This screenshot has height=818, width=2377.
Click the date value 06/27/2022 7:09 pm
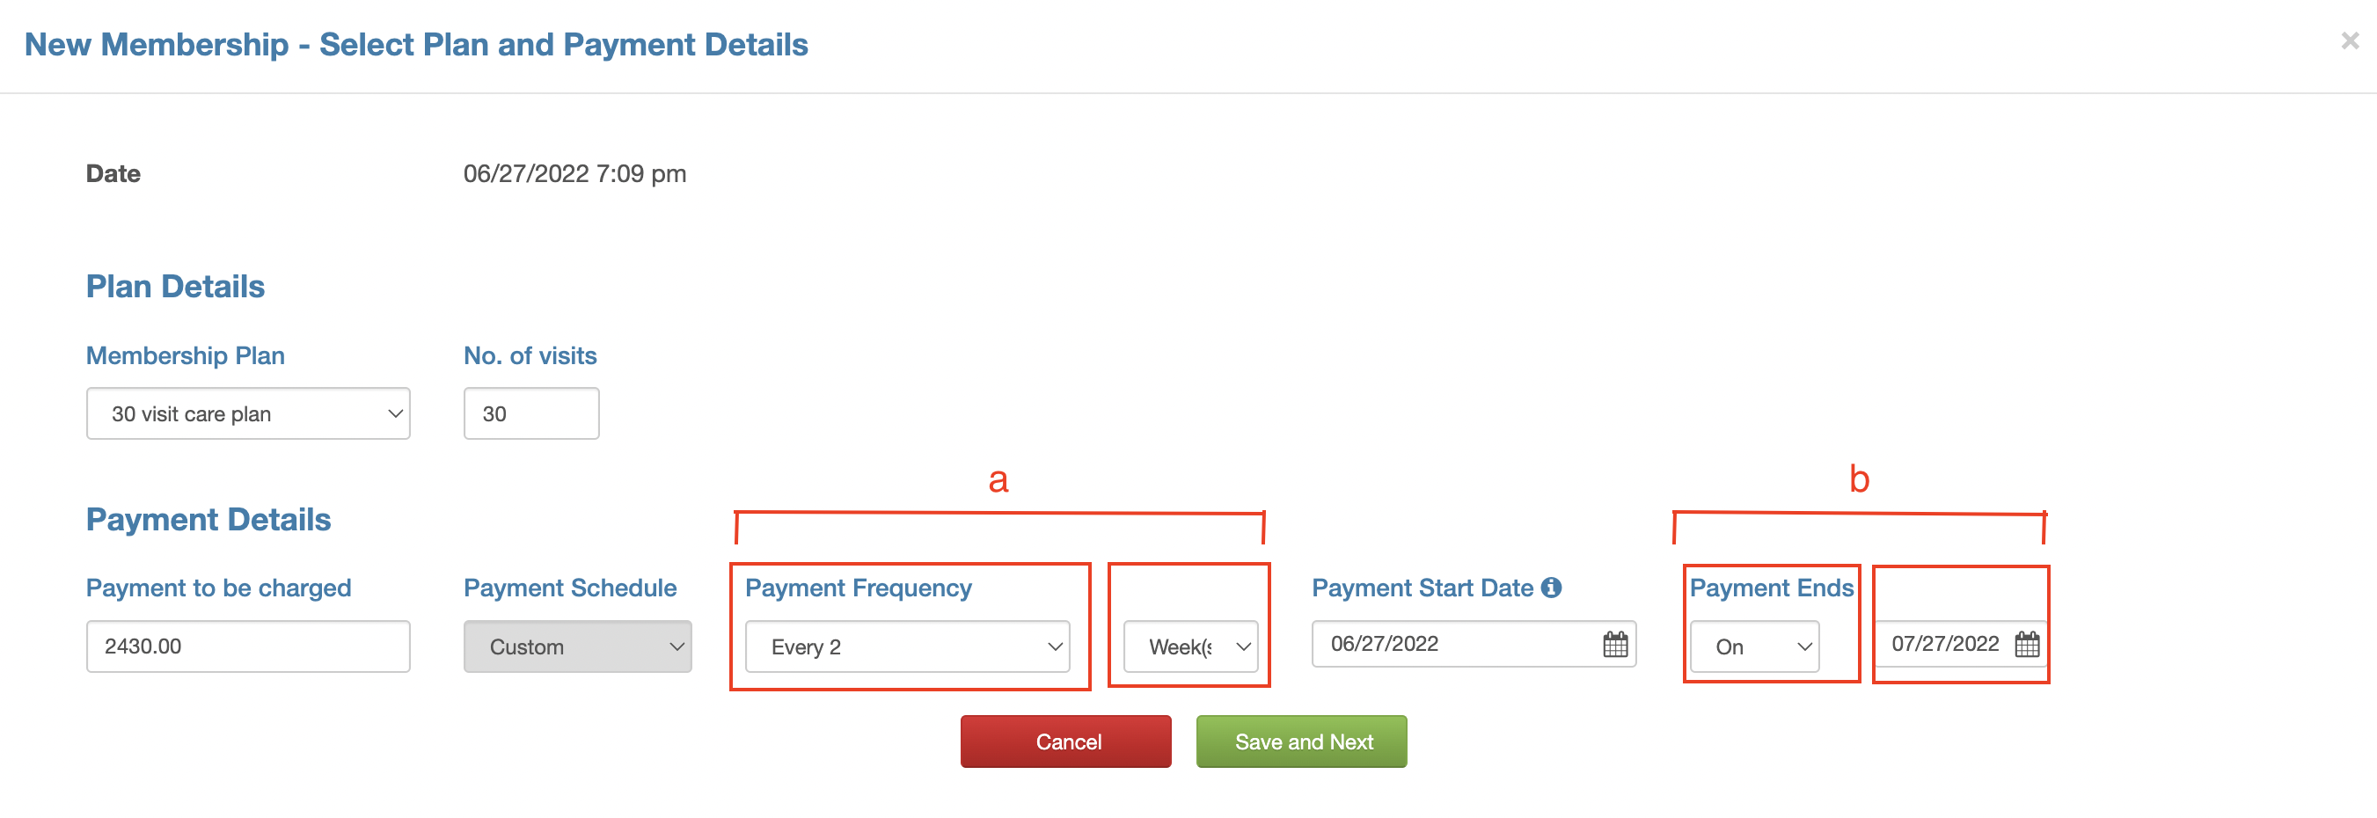pyautogui.click(x=574, y=173)
